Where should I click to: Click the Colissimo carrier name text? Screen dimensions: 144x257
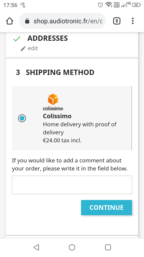pyautogui.click(x=57, y=116)
